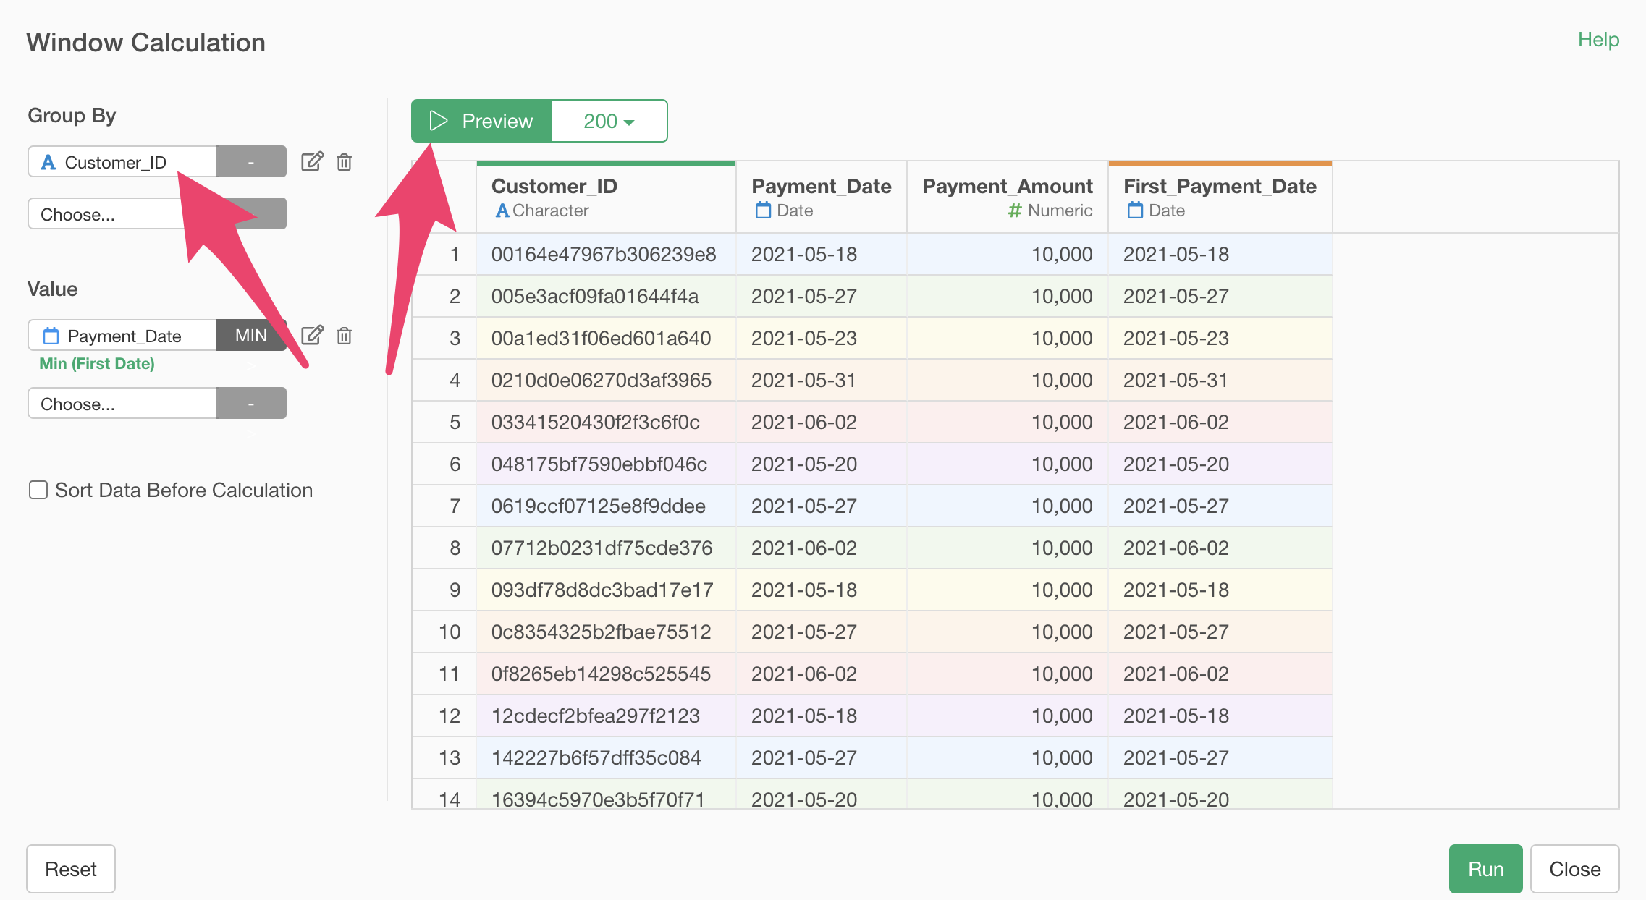The image size is (1646, 900).
Task: Enable Sort Data Before Calculation checkbox
Action: (x=38, y=490)
